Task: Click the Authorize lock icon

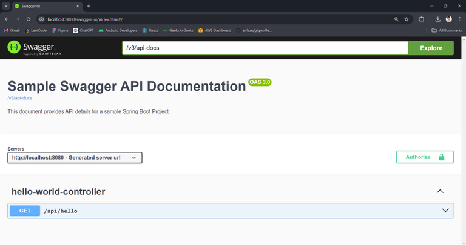Action: [442, 157]
